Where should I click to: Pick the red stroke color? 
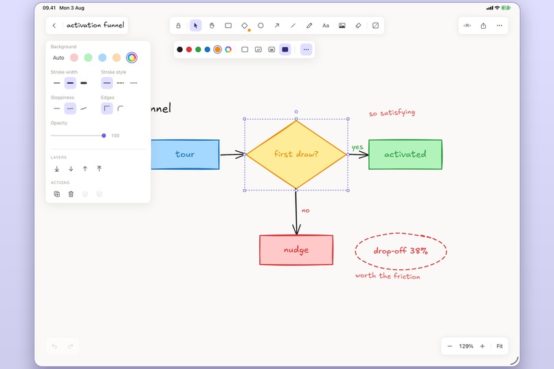[x=189, y=49]
